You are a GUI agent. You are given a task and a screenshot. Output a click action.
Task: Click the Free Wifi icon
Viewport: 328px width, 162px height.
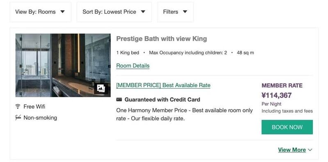(x=18, y=107)
